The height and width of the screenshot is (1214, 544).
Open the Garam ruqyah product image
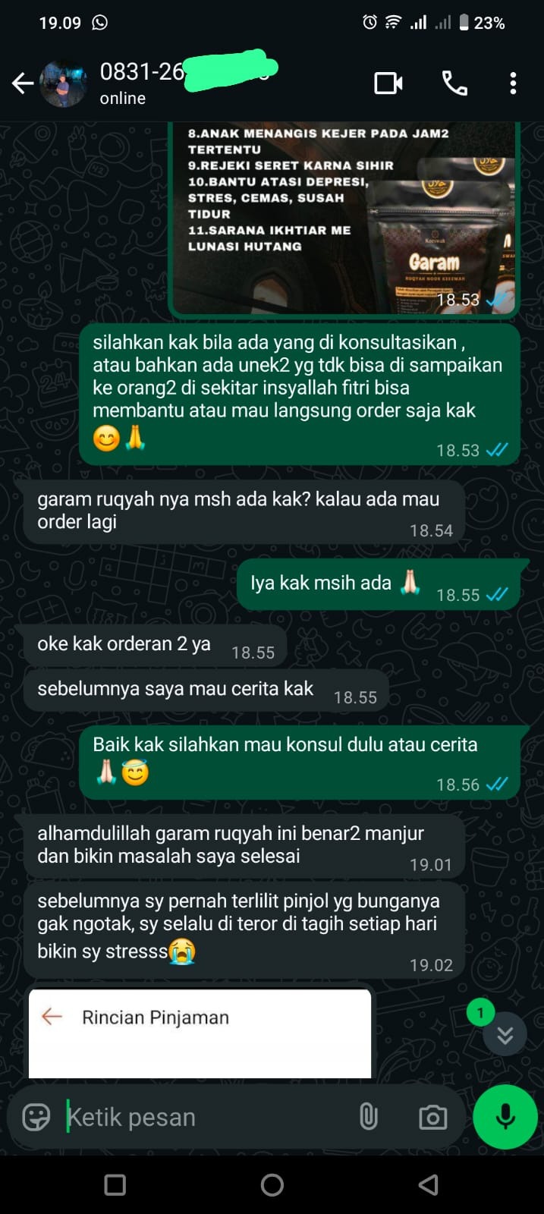pos(344,219)
